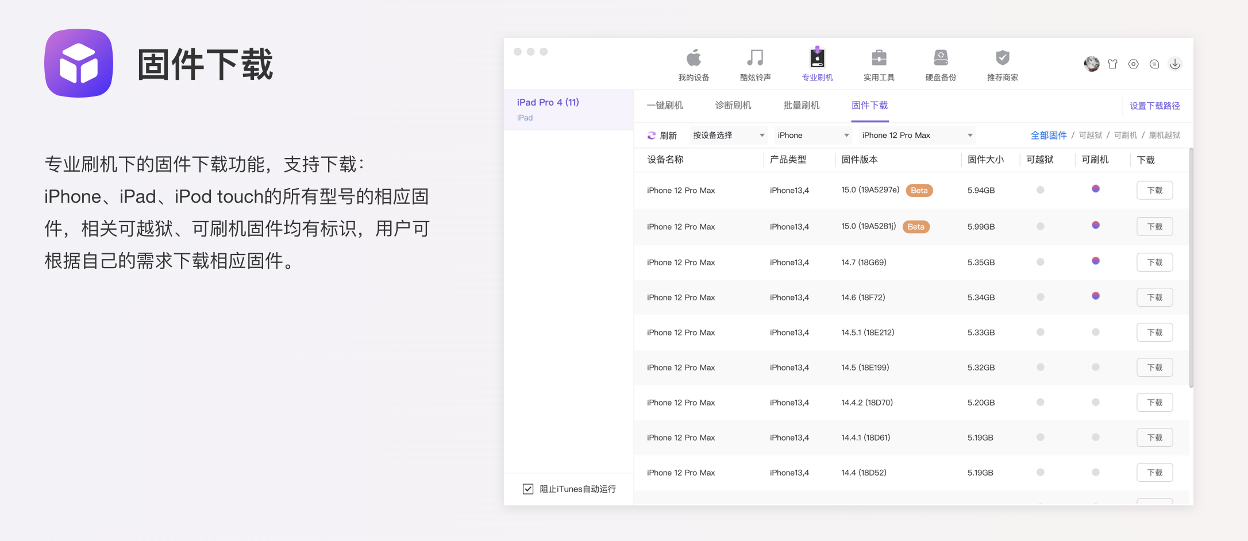Open 设置下载路径 link
Image resolution: width=1248 pixels, height=541 pixels.
point(1155,106)
